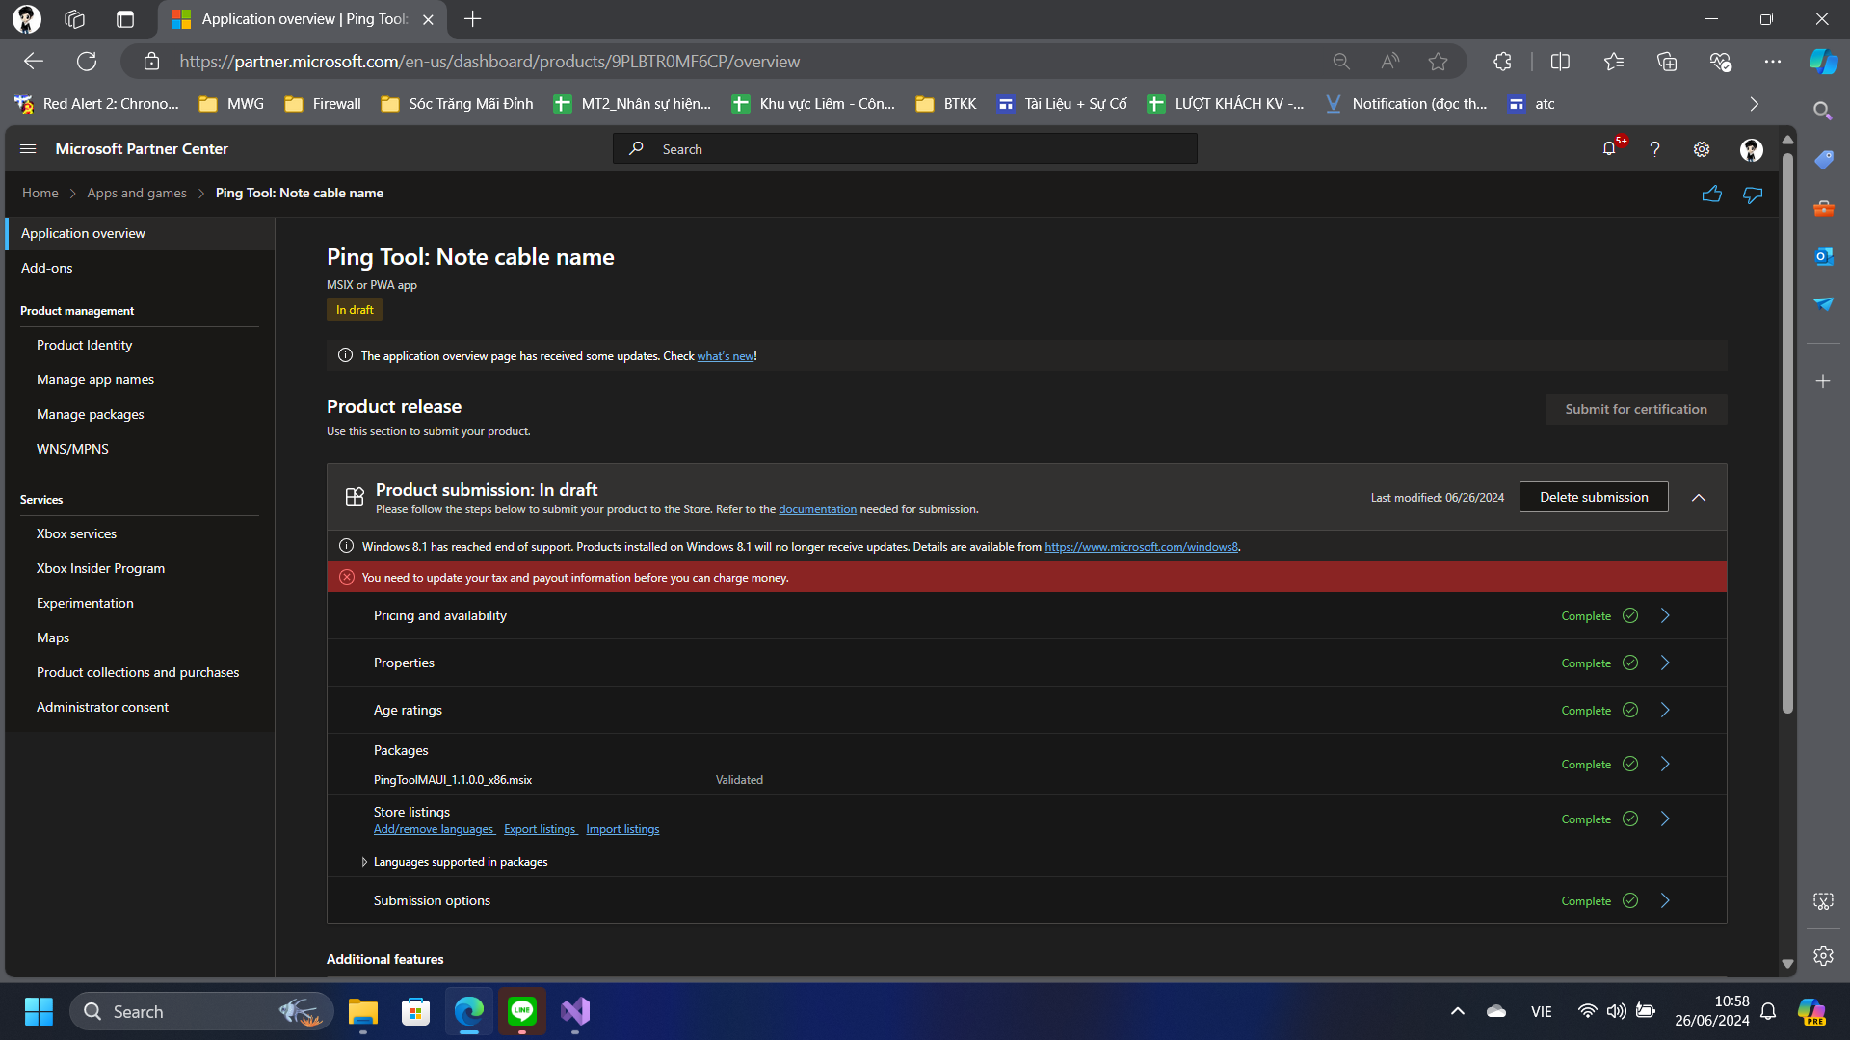Open Copilot in Edge sidebar
Viewport: 1850px width, 1040px height.
(1823, 61)
